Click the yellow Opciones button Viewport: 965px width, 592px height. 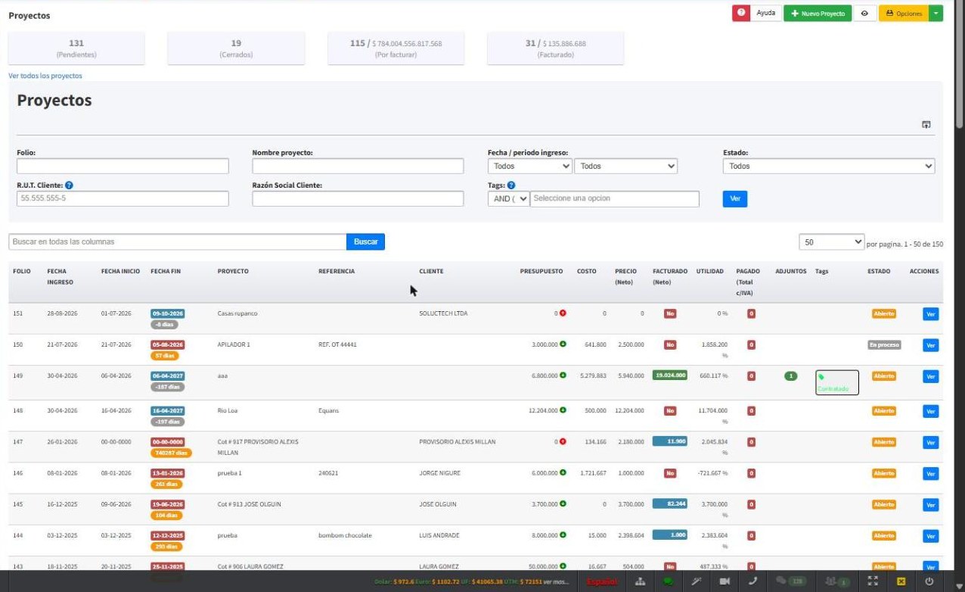[x=904, y=14]
